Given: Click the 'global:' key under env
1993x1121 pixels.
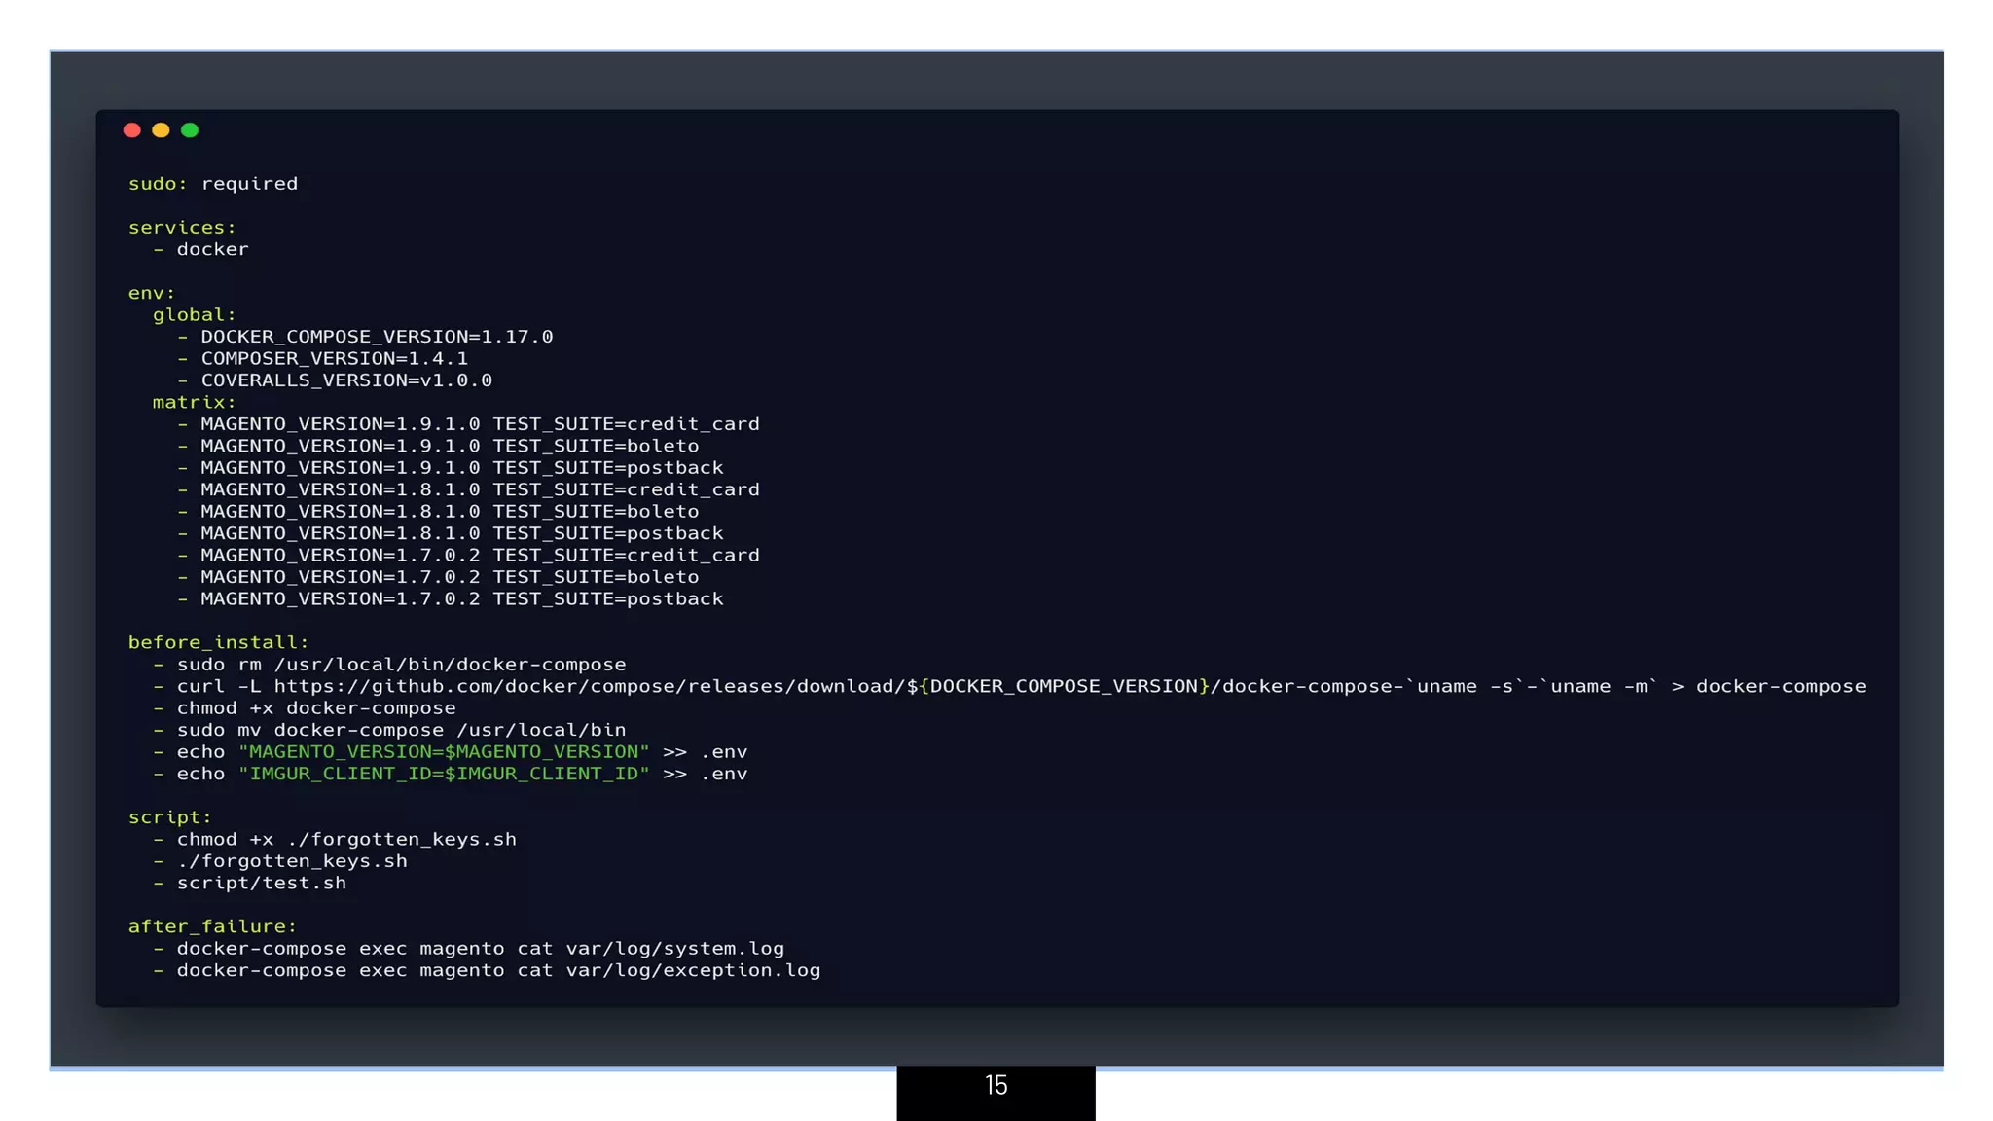Looking at the screenshot, I should click(194, 315).
